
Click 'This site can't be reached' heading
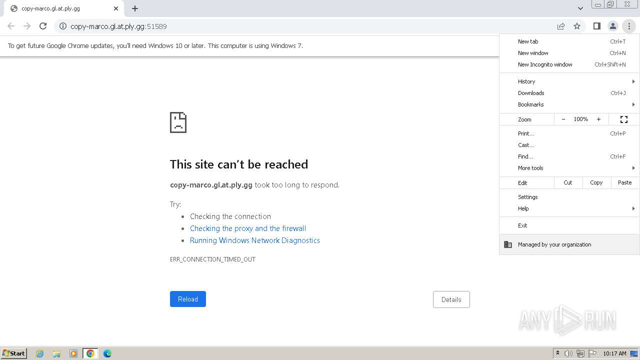239,164
